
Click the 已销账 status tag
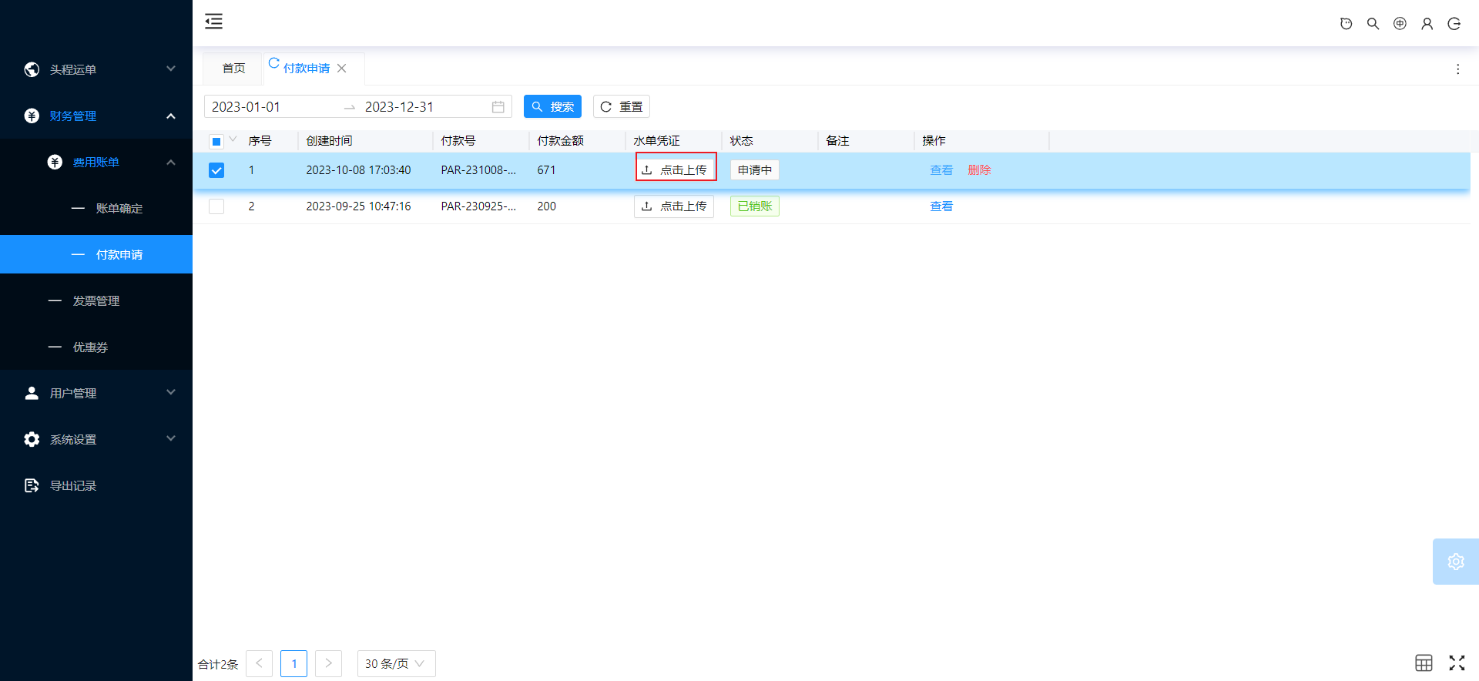click(754, 206)
